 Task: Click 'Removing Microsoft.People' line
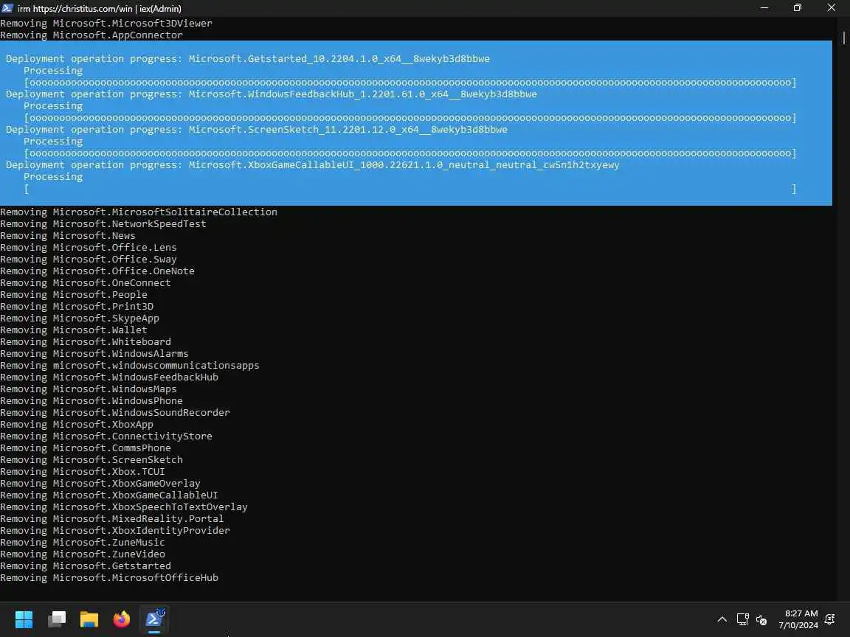point(74,295)
